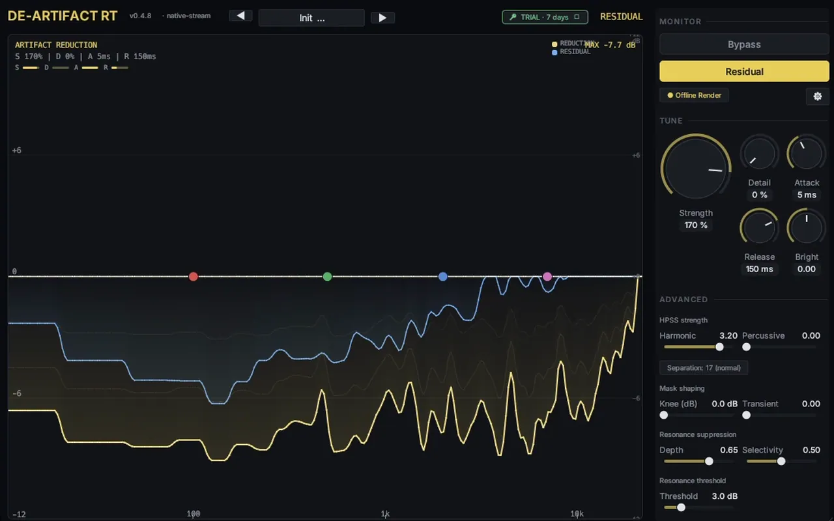Click the Release knob
Screen dimensions: 834x521
pyautogui.click(x=759, y=228)
